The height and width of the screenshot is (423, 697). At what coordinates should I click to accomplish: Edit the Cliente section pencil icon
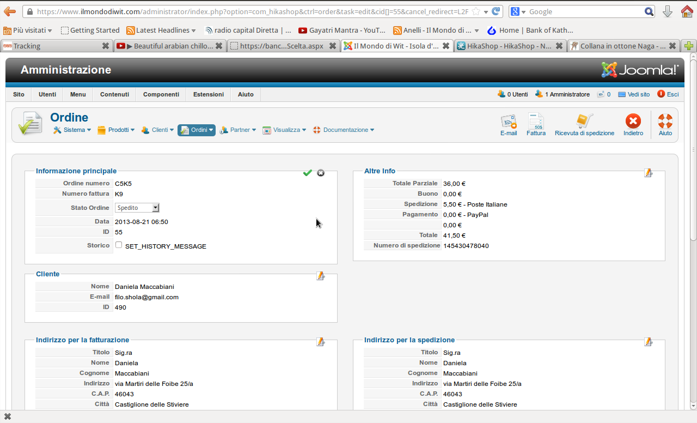coord(320,276)
